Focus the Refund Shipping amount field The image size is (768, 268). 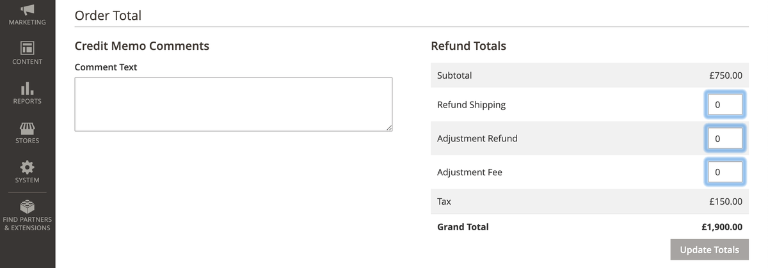[x=724, y=104]
